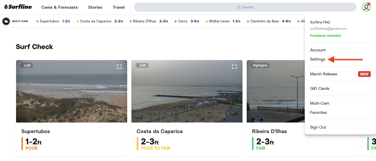This screenshot has width=376, height=161.
Task: Select Account in profile dropdown
Action: tap(318, 50)
